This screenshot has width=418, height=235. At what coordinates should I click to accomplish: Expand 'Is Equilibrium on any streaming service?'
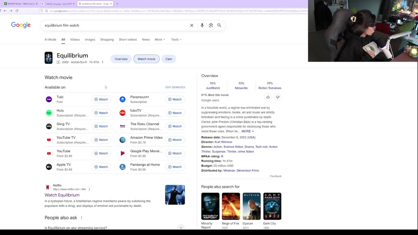click(x=115, y=227)
